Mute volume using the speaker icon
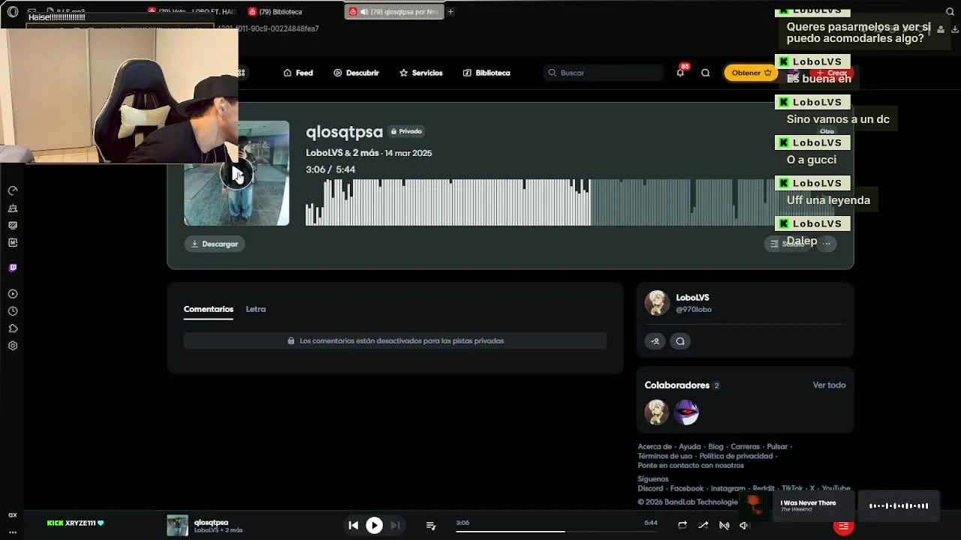Screen dimensions: 961x540 click(x=744, y=526)
